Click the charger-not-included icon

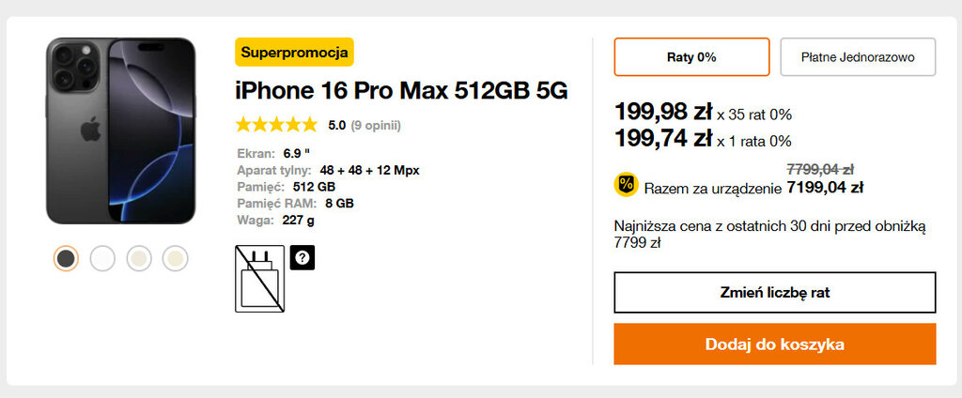pyautogui.click(x=258, y=278)
